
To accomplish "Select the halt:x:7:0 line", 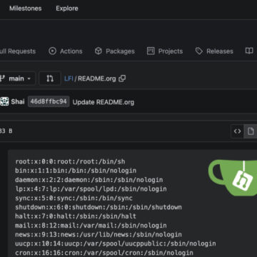I will [x=76, y=216].
